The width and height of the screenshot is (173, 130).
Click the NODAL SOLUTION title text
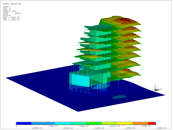click(x=12, y=4)
